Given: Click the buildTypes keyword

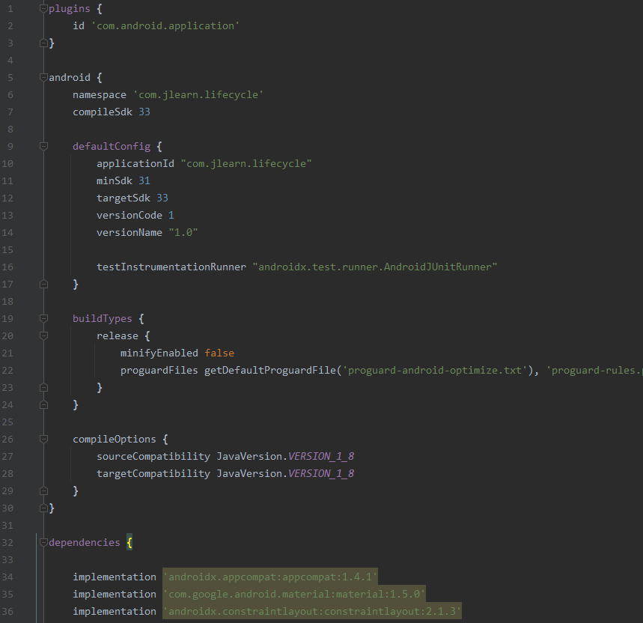Looking at the screenshot, I should coord(103,319).
